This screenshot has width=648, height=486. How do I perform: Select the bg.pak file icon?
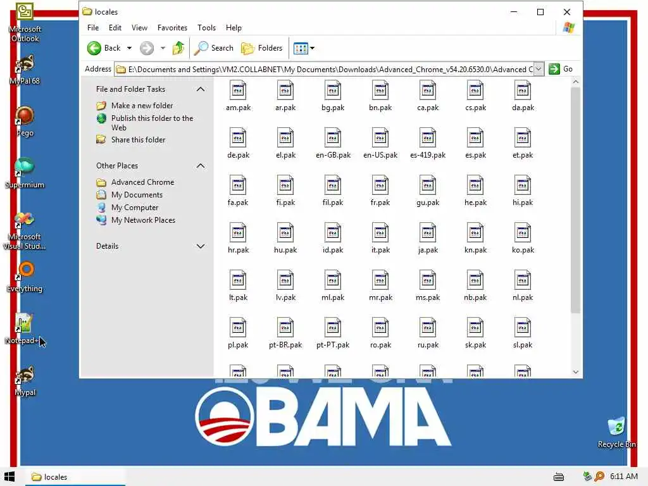click(333, 90)
